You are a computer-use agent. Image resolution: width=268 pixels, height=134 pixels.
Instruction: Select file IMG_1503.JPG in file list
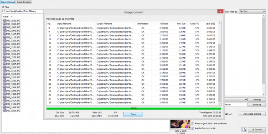[x=12, y=110]
